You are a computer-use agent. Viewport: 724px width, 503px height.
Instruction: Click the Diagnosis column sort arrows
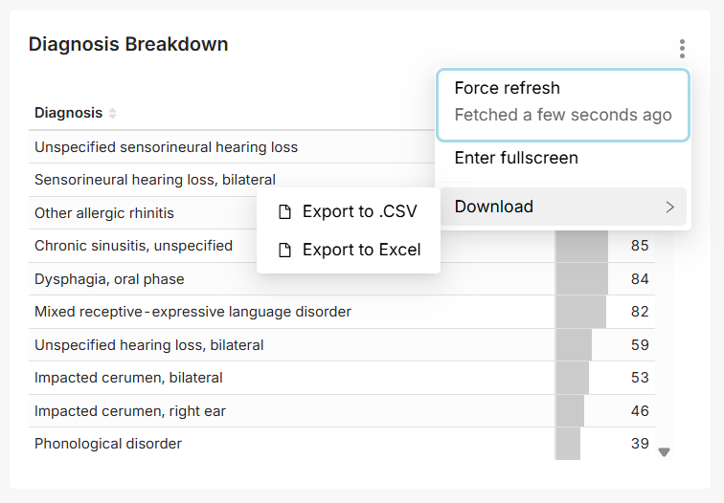click(x=112, y=113)
